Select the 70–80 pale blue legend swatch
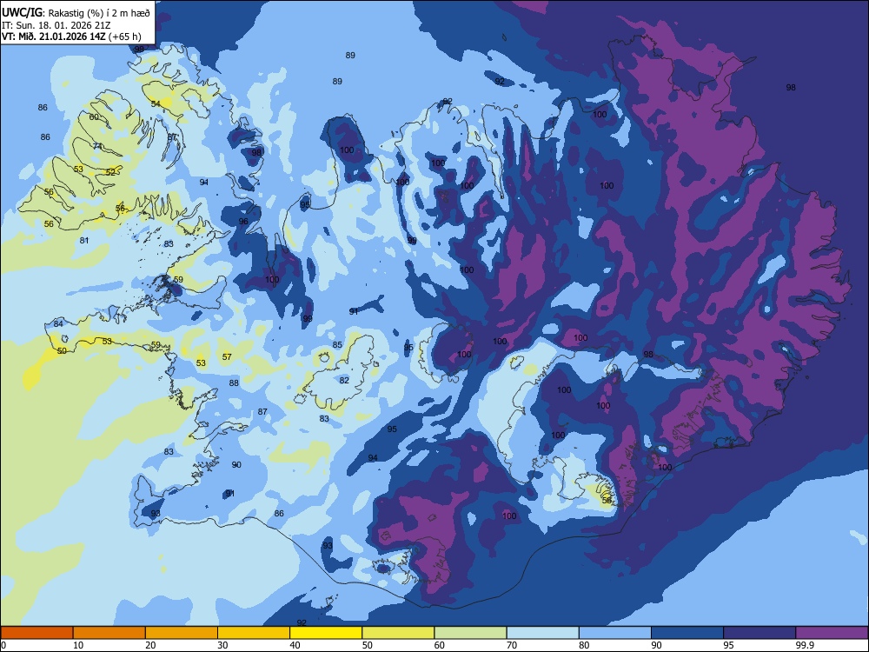869x652 pixels. (x=543, y=633)
